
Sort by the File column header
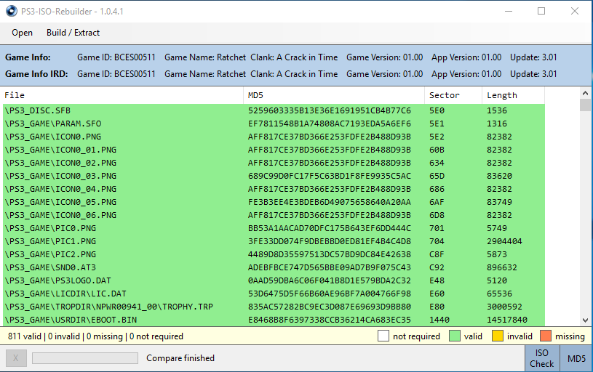coord(123,96)
